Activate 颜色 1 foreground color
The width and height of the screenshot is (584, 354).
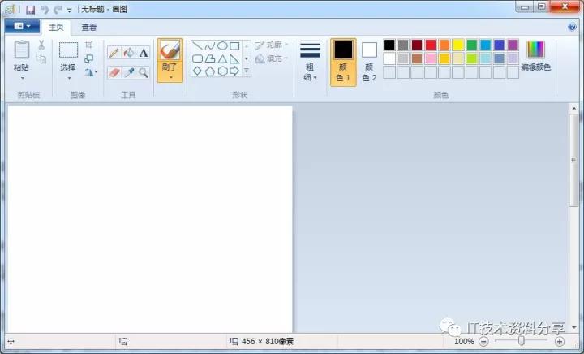tap(343, 62)
